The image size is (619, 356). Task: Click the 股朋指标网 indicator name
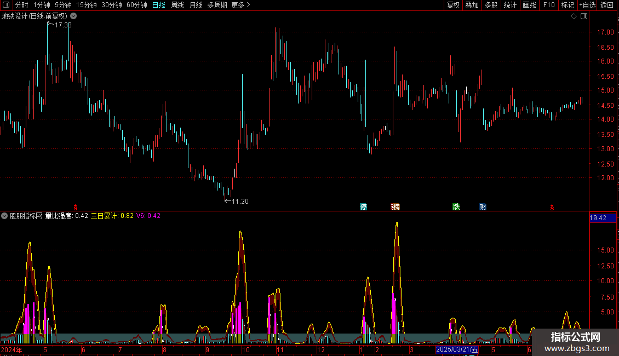[26, 216]
